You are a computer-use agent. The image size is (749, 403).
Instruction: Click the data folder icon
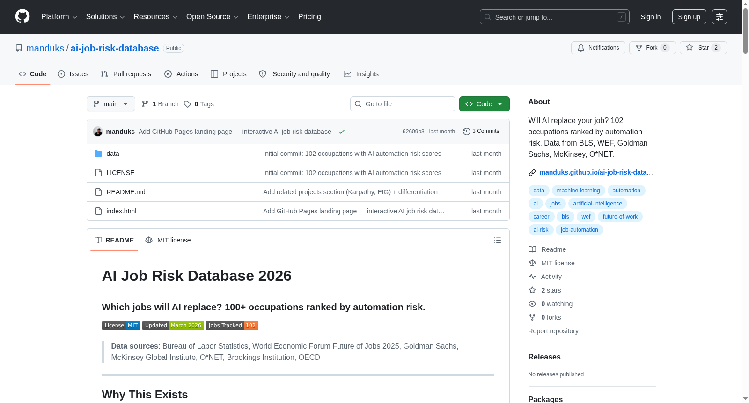click(98, 154)
